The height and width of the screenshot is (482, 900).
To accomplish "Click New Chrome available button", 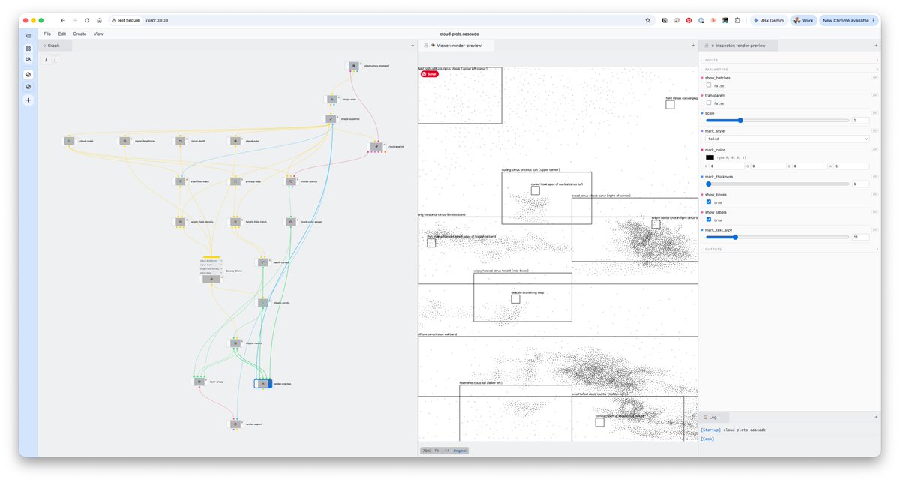I will 848,20.
